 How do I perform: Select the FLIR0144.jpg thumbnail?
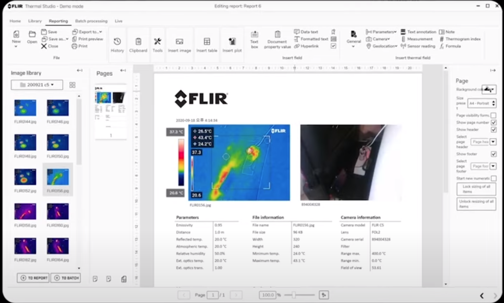click(x=25, y=108)
